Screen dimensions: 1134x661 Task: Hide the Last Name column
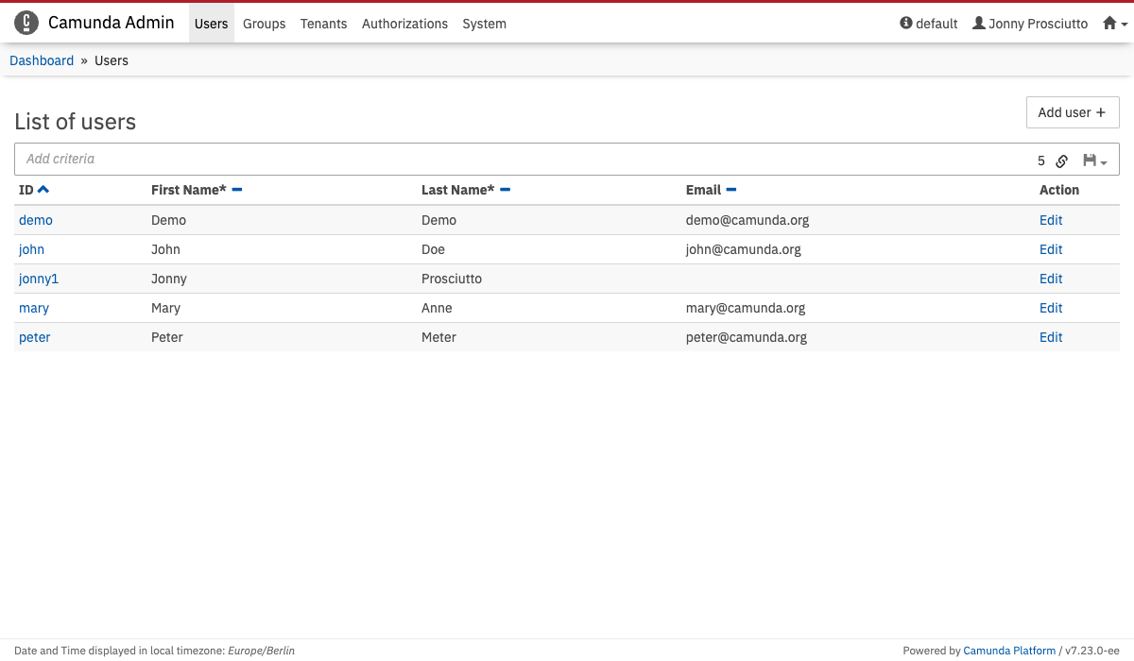click(506, 190)
